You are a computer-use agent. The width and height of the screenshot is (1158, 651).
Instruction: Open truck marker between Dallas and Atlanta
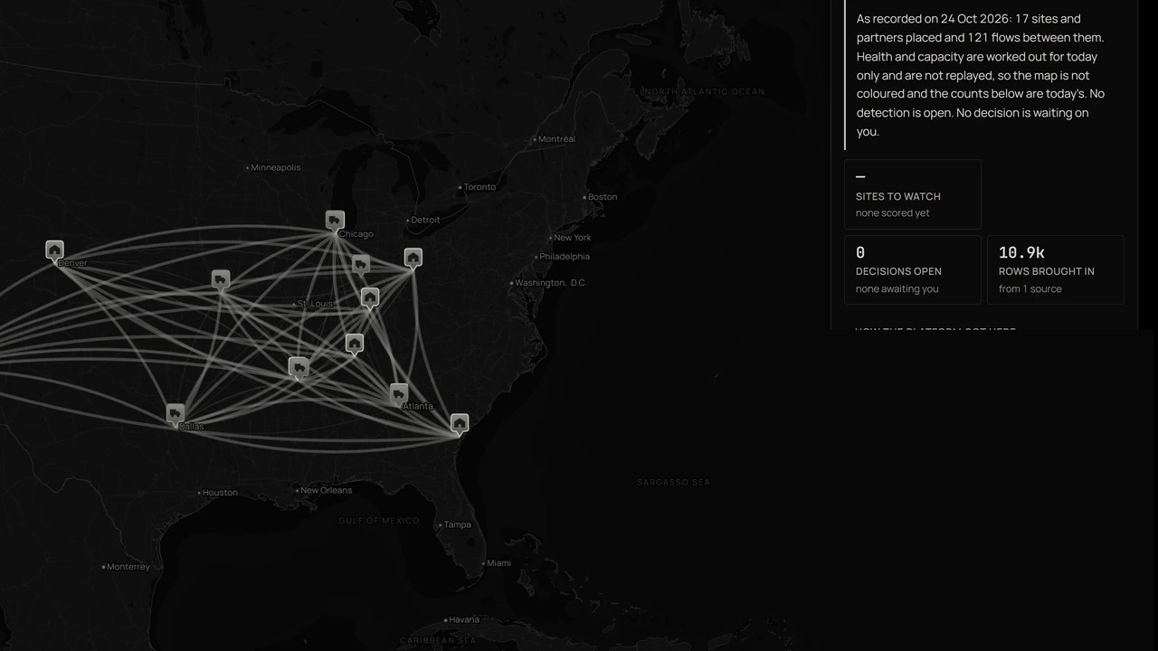coord(299,367)
